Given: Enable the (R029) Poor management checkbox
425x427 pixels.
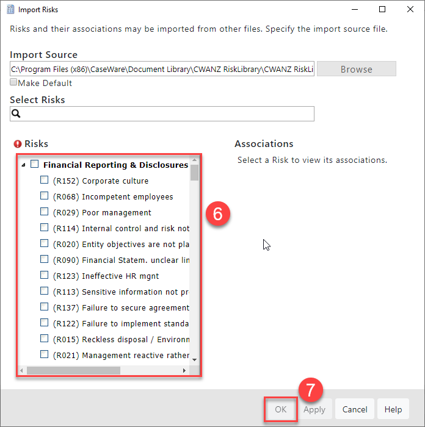Looking at the screenshot, I should coord(44,212).
